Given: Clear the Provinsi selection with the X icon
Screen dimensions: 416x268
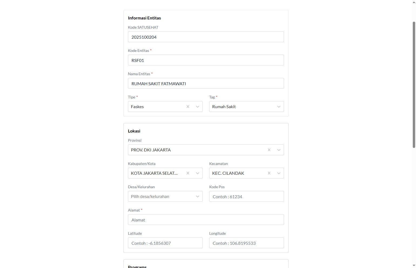Looking at the screenshot, I should 269,150.
